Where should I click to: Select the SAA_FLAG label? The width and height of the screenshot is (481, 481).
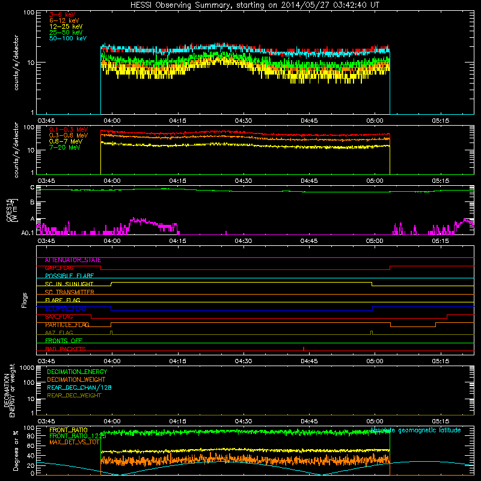[x=59, y=317]
